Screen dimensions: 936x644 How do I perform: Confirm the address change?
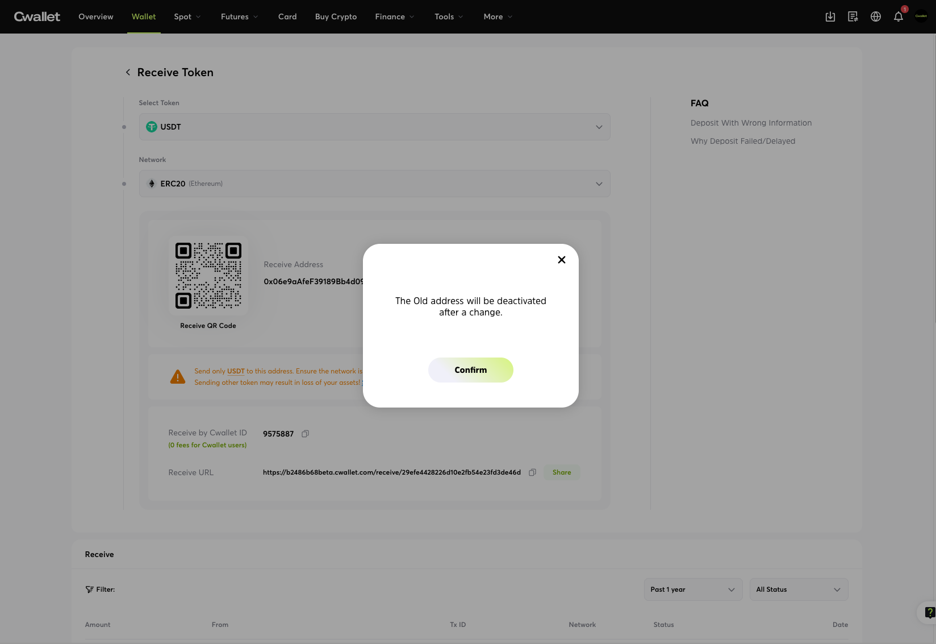470,370
